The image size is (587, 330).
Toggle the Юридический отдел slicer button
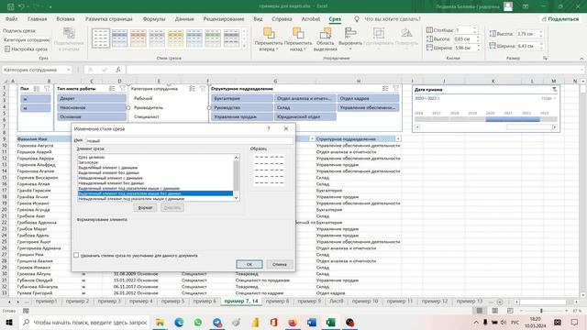(305, 116)
